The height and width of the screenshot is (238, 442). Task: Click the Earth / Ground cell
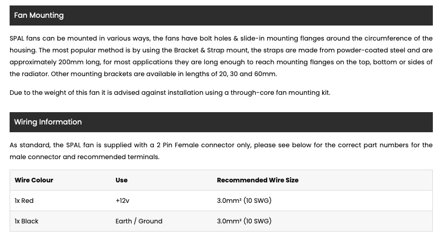click(139, 221)
